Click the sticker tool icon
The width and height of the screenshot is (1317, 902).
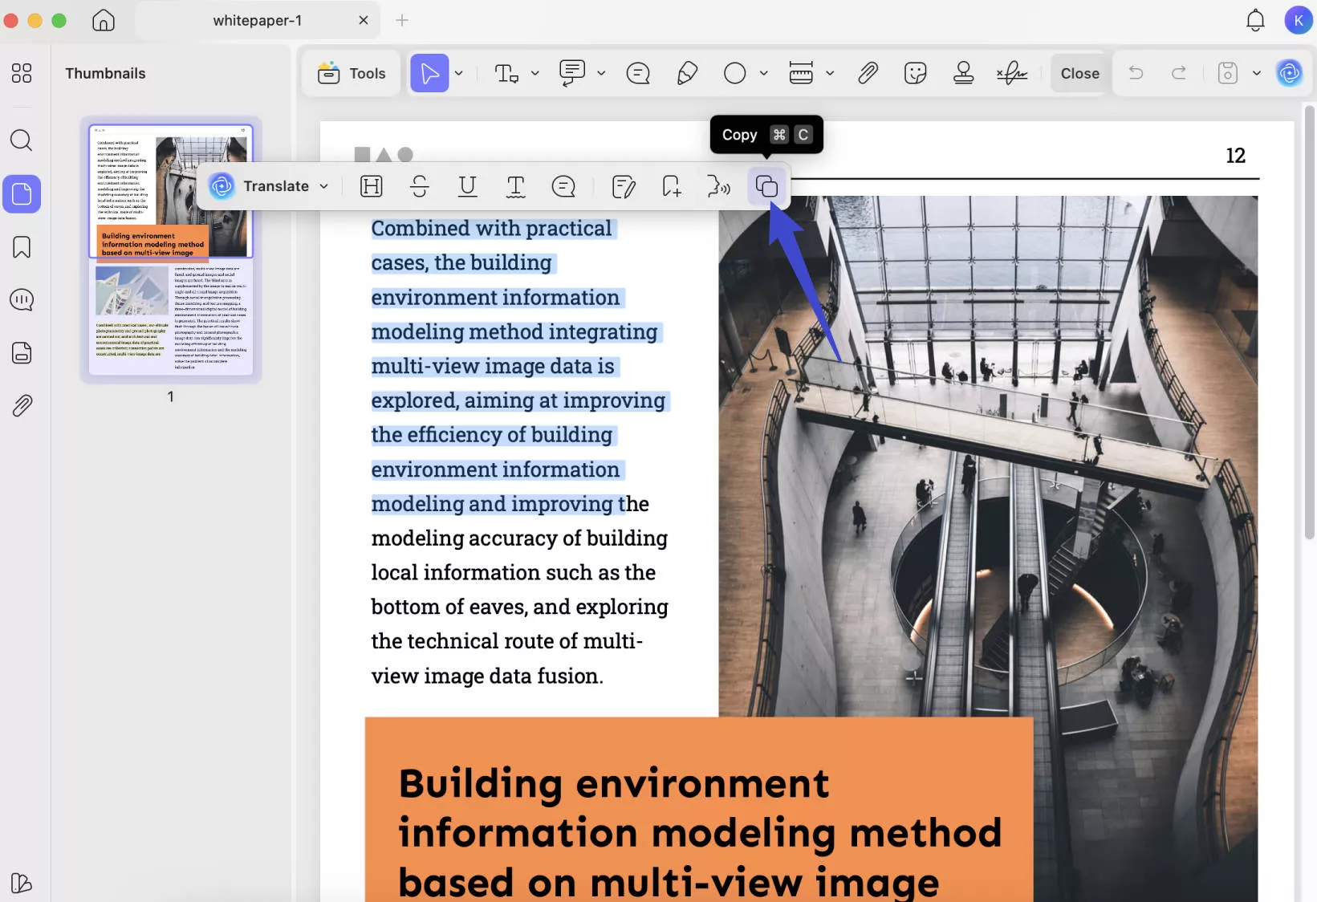pyautogui.click(x=915, y=73)
